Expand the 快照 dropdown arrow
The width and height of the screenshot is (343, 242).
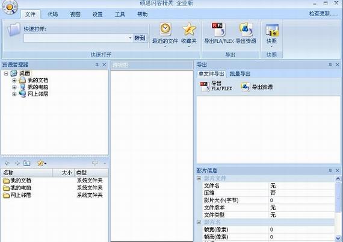coord(271,46)
